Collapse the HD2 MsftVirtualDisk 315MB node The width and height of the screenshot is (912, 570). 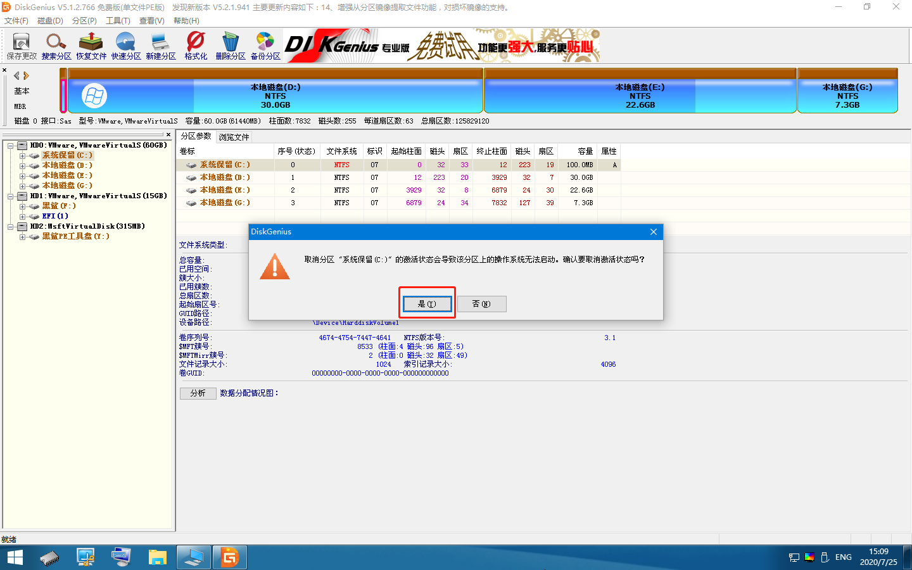tap(11, 227)
